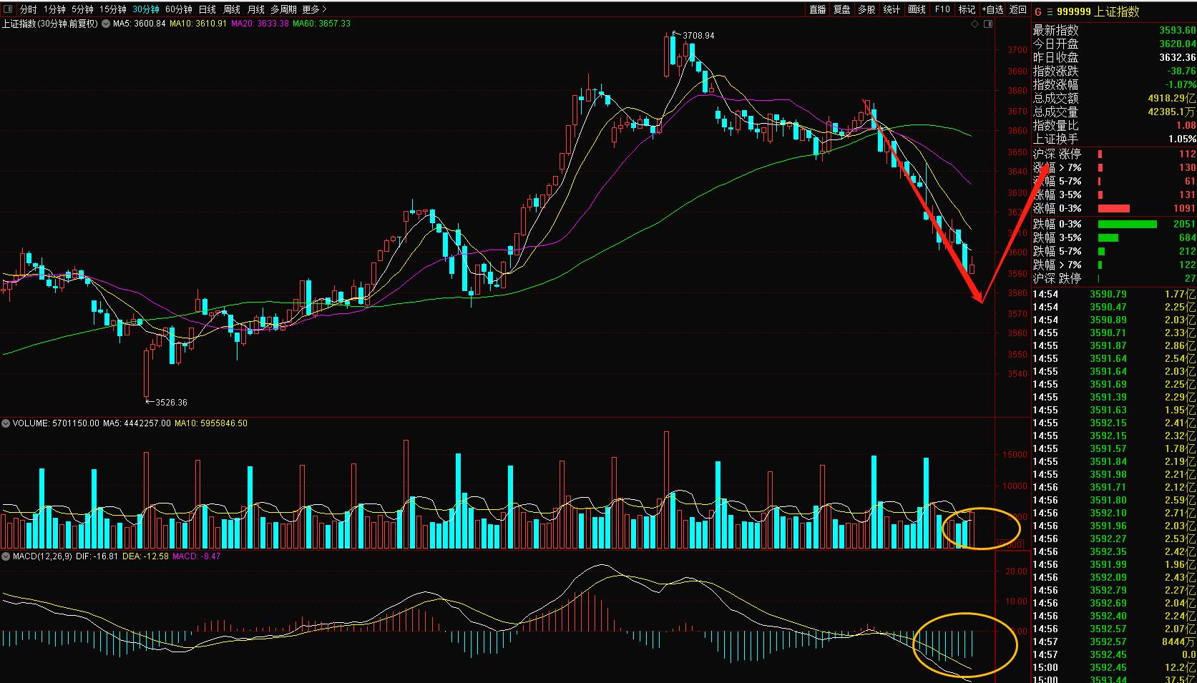Click 总成交量 value 42385.1万
Screen dimensions: 1197x683
(1171, 112)
